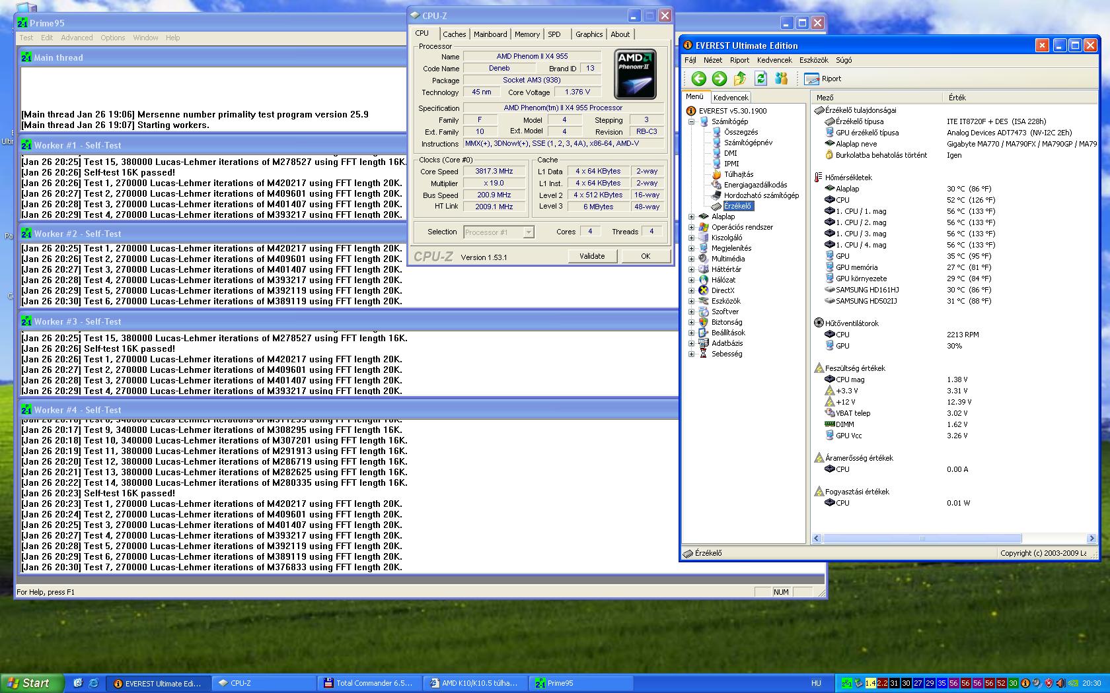Switch to the Caches tab in CPU-Z
The image size is (1110, 693).
click(454, 34)
